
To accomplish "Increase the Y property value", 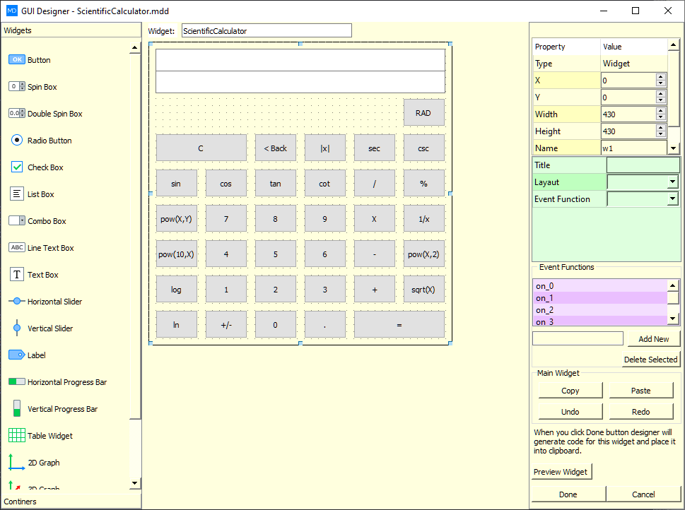I will [x=660, y=95].
